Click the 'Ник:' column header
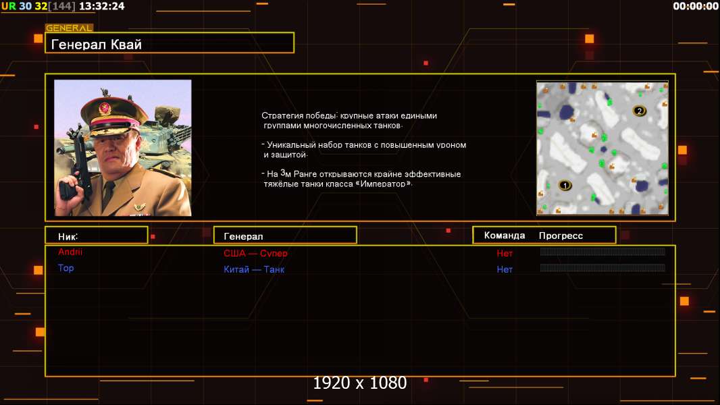720x405 pixels. click(96, 236)
